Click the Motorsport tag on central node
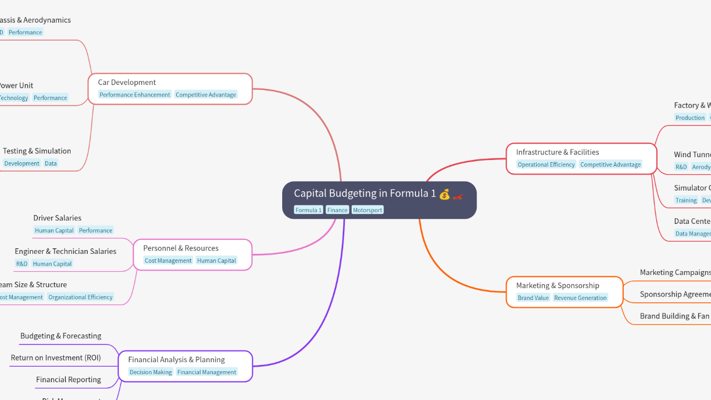Screen dimensions: 711x400 tap(368, 210)
